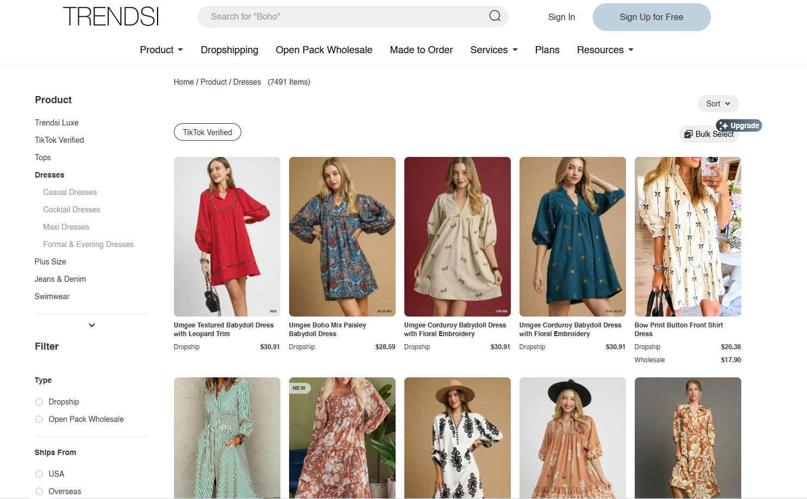
Task: Open the Plans menu item
Action: [x=547, y=50]
